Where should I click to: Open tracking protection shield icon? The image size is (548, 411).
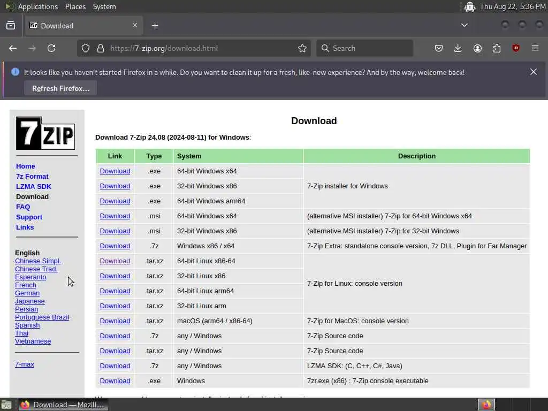(86, 48)
